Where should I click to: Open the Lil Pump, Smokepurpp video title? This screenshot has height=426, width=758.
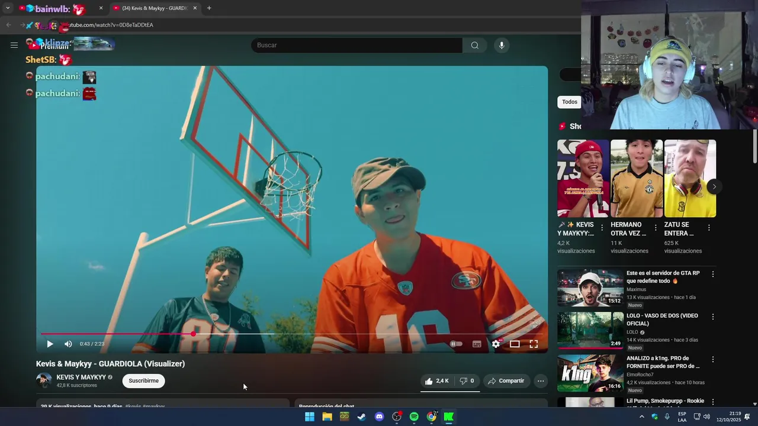665,401
